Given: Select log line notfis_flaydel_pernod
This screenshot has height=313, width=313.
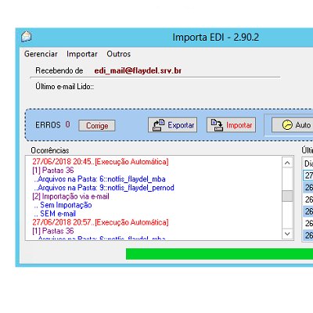Looking at the screenshot, I should pyautogui.click(x=104, y=188).
